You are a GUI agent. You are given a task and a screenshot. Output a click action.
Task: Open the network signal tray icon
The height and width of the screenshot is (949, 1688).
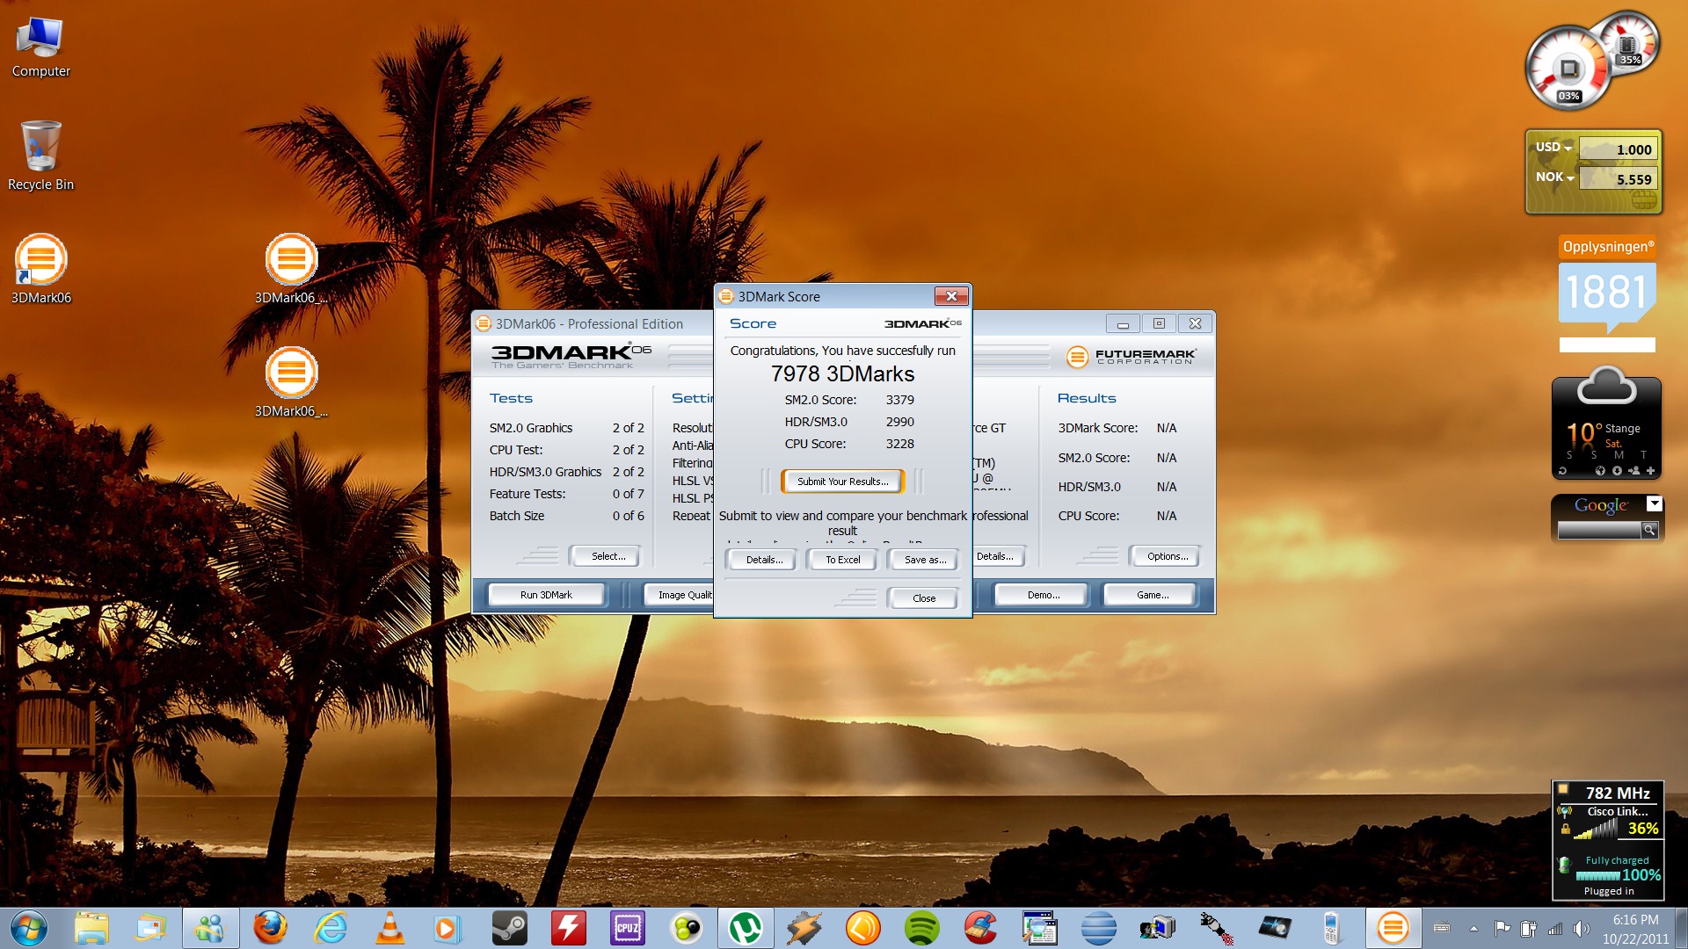point(1555,928)
